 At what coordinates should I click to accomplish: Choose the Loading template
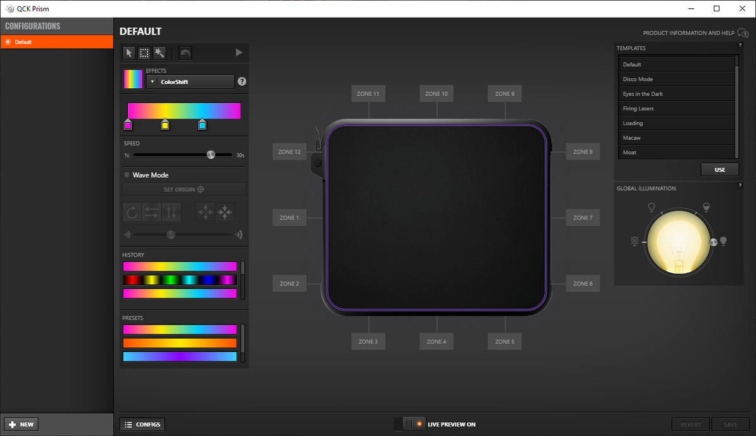coord(676,123)
